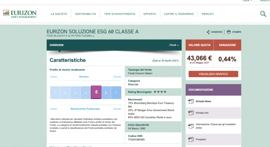
Task: Open Temi d'Investimento menu
Action: coord(120,14)
